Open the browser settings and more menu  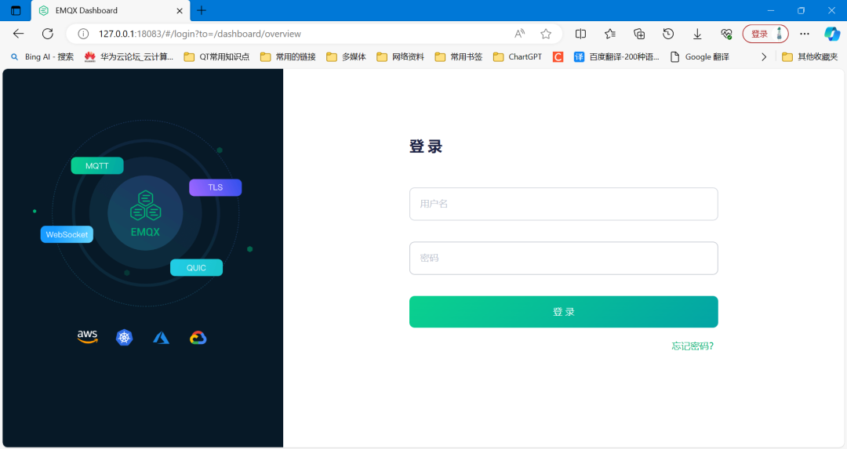pos(804,34)
